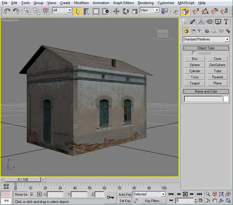Open the View reference coordinate dropdown
Screen dimensions: 233x205
149,11
